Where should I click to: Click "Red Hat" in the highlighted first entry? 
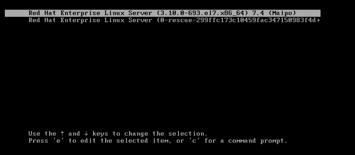pos(42,13)
